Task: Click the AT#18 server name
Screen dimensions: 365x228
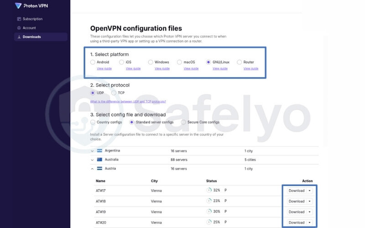Action: point(100,201)
